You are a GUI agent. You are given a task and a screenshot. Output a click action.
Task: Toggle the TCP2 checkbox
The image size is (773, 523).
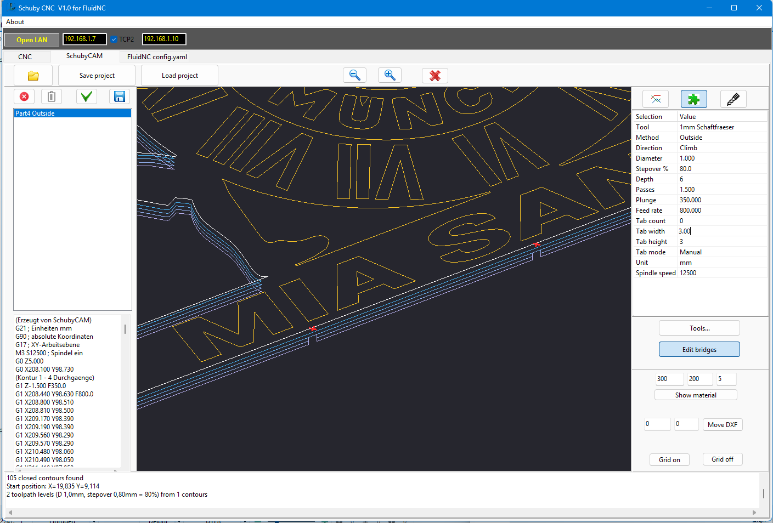(114, 39)
